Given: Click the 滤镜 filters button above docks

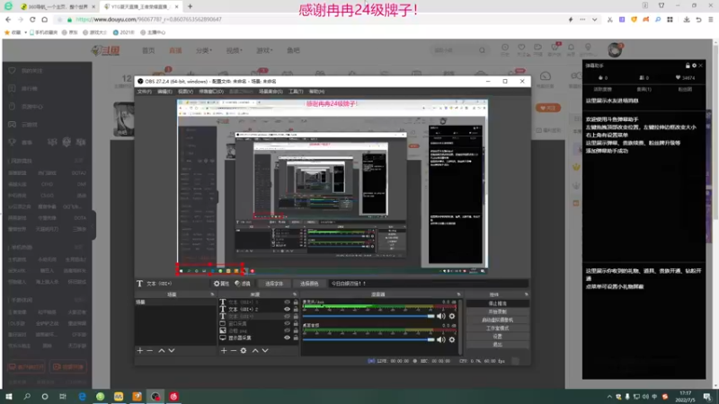Looking at the screenshot, I should tap(243, 284).
